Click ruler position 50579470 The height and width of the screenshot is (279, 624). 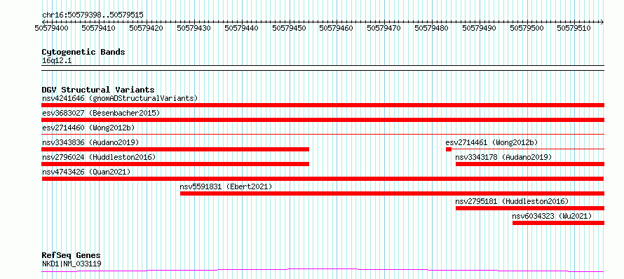pyautogui.click(x=384, y=28)
